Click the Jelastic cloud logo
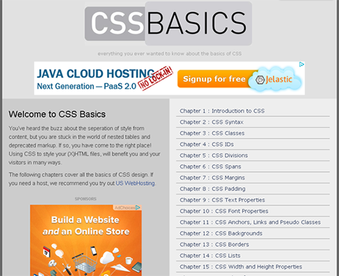This screenshot has width=339, height=276. click(275, 79)
